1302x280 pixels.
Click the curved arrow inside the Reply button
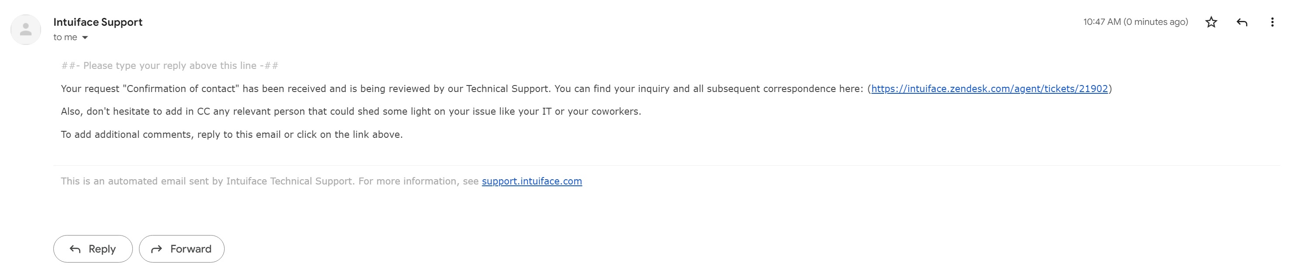point(75,249)
